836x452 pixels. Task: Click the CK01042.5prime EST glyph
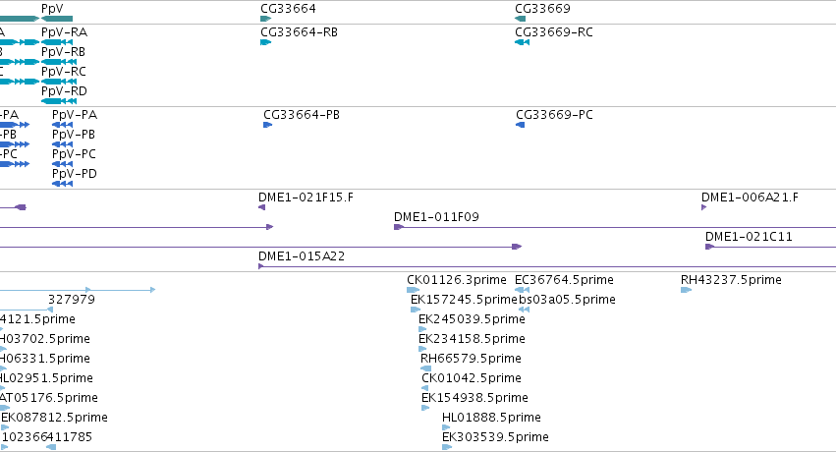point(425,388)
